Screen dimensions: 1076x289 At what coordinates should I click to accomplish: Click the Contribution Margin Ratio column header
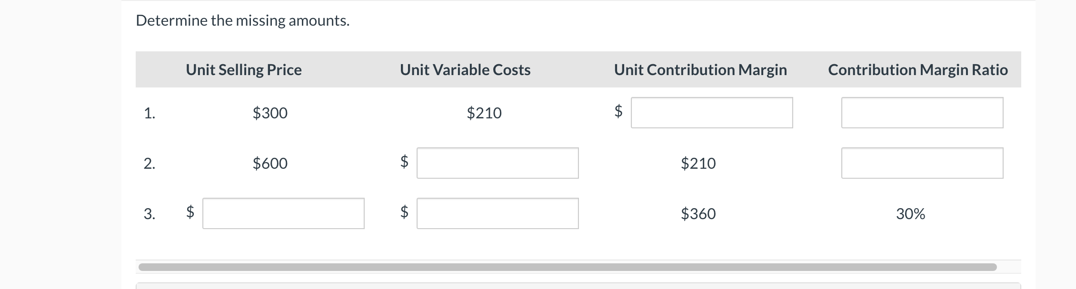click(x=918, y=70)
